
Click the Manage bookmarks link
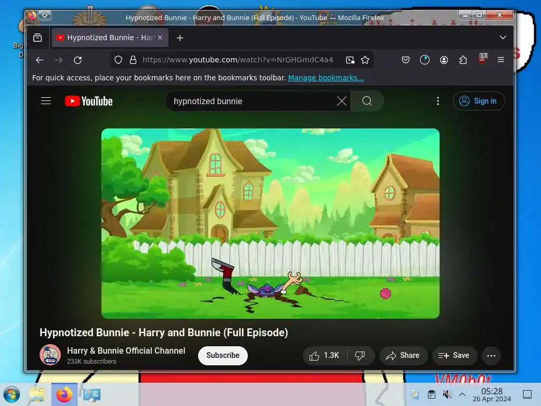point(326,78)
